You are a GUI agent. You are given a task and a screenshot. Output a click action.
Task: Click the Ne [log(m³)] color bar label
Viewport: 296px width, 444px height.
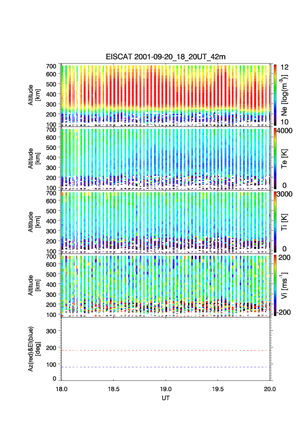(286, 94)
